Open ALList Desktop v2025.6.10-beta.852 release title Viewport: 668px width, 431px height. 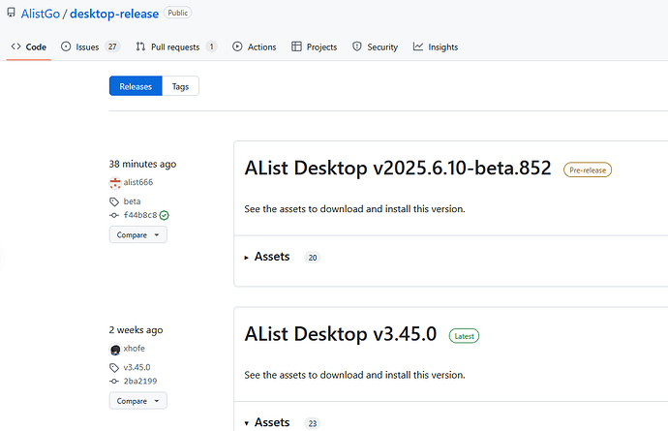398,168
